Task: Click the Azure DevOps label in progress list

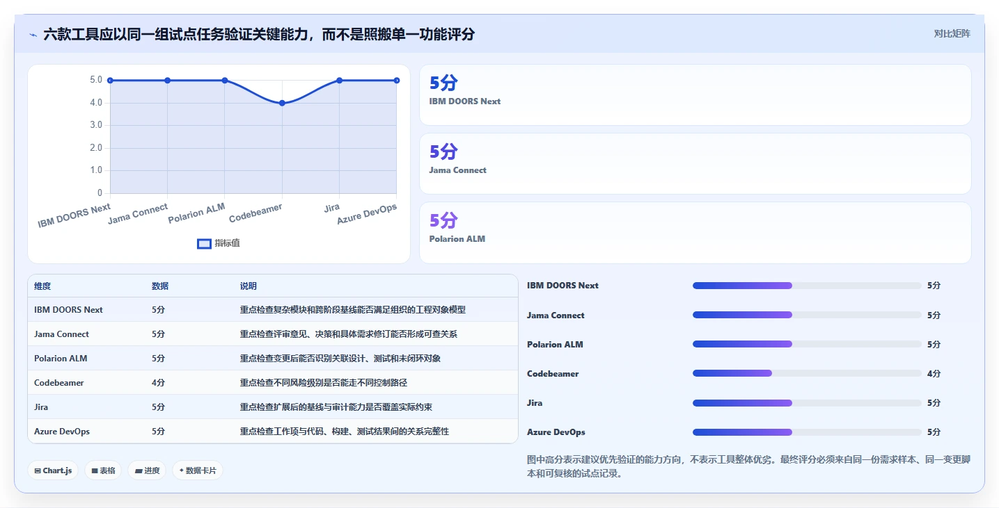Action: pyautogui.click(x=556, y=432)
